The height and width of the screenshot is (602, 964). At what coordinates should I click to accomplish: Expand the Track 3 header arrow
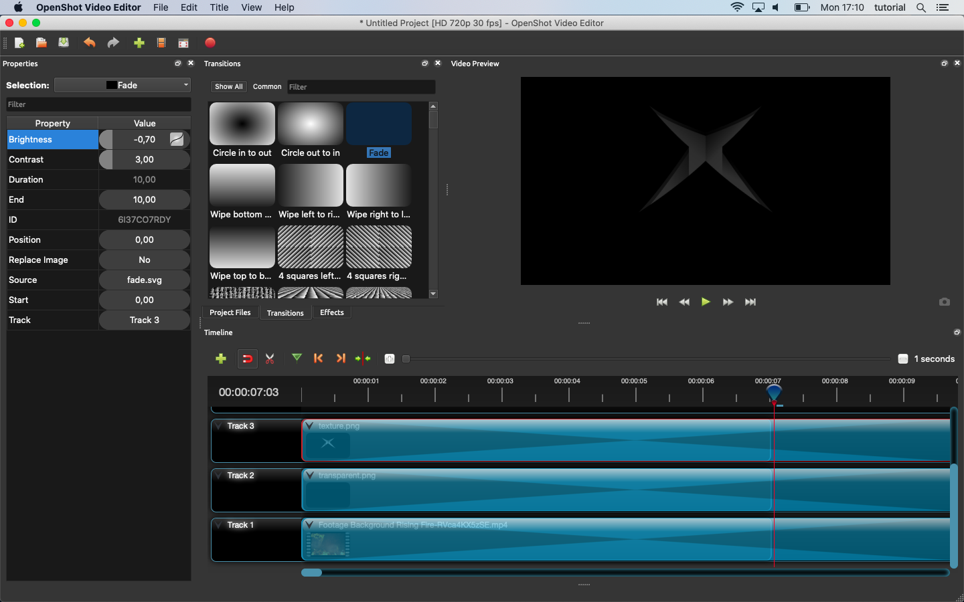219,426
